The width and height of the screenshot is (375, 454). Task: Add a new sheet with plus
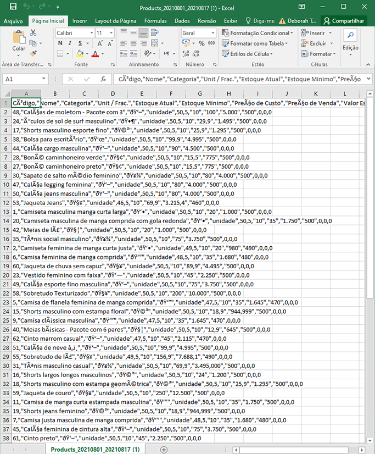tap(164, 450)
